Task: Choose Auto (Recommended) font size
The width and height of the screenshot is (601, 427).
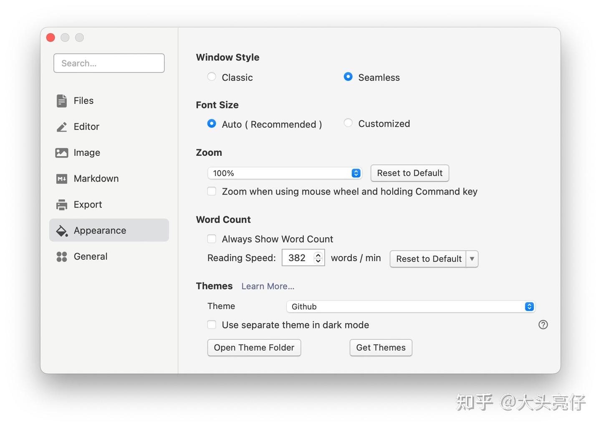Action: [x=212, y=124]
